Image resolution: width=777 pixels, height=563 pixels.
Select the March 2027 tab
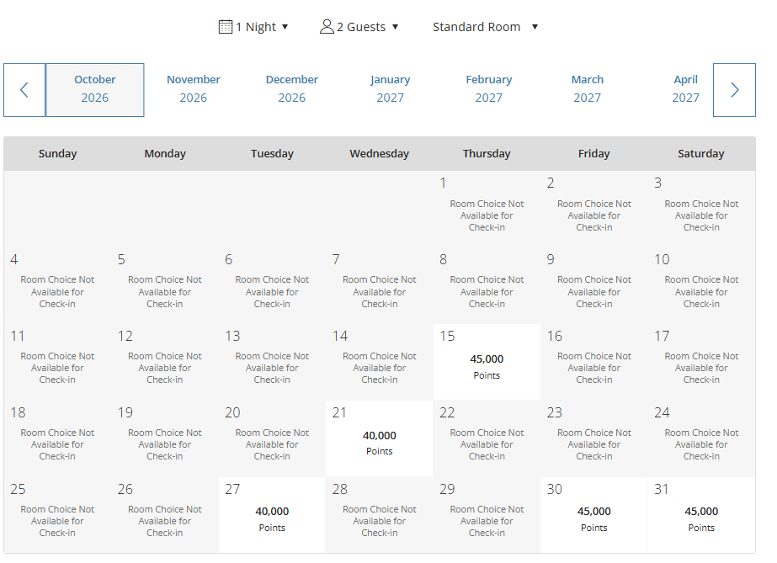(588, 89)
